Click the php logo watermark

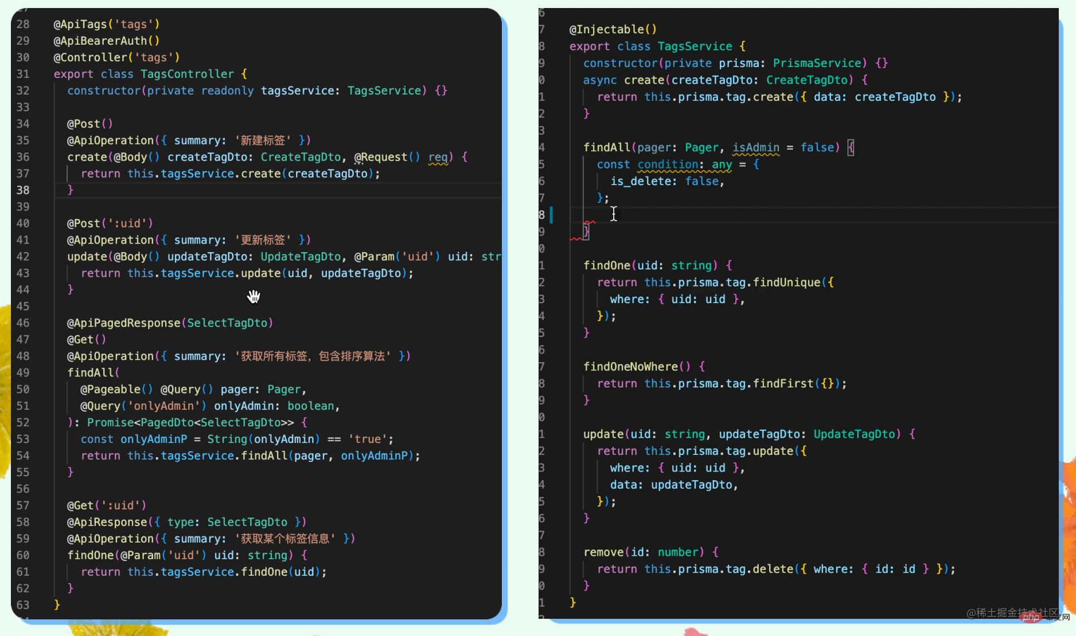[1031, 617]
